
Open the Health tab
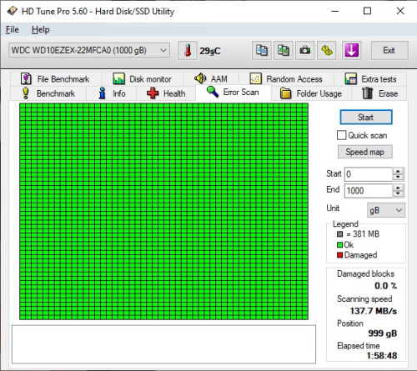[166, 93]
